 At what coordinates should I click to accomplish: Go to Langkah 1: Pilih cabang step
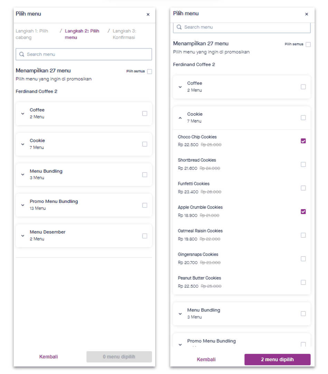click(32, 34)
